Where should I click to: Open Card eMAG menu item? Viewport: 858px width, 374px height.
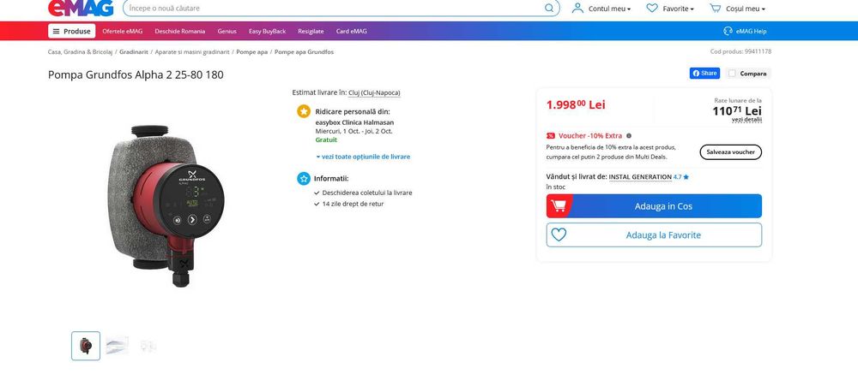351,31
